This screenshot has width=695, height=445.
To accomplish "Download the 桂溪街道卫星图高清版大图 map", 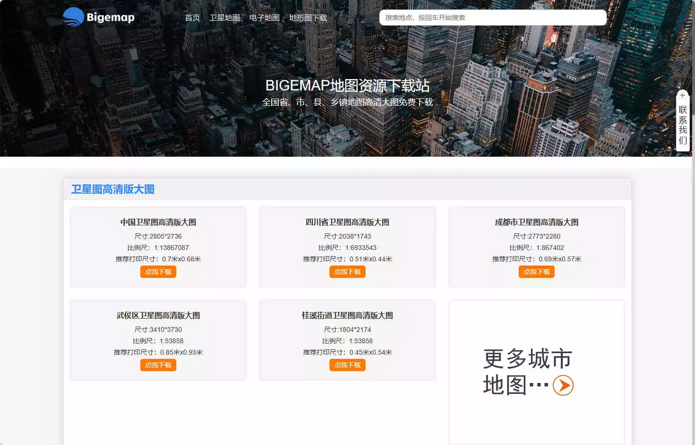I will 347,365.
